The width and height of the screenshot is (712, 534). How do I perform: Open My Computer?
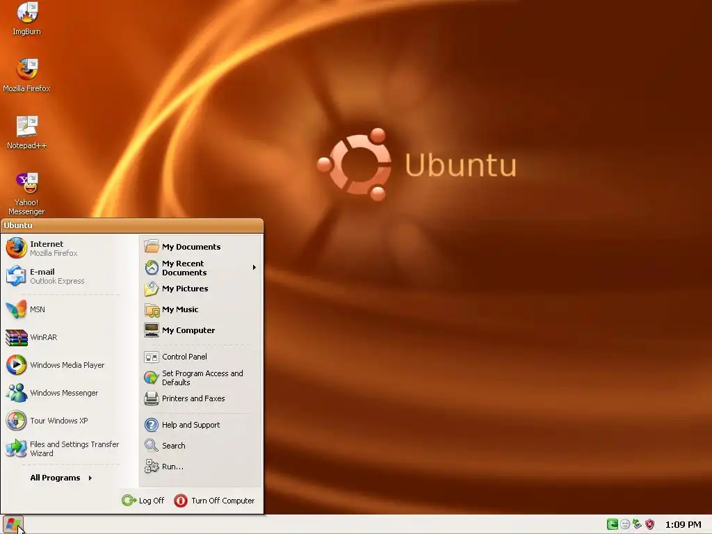[x=201, y=330]
